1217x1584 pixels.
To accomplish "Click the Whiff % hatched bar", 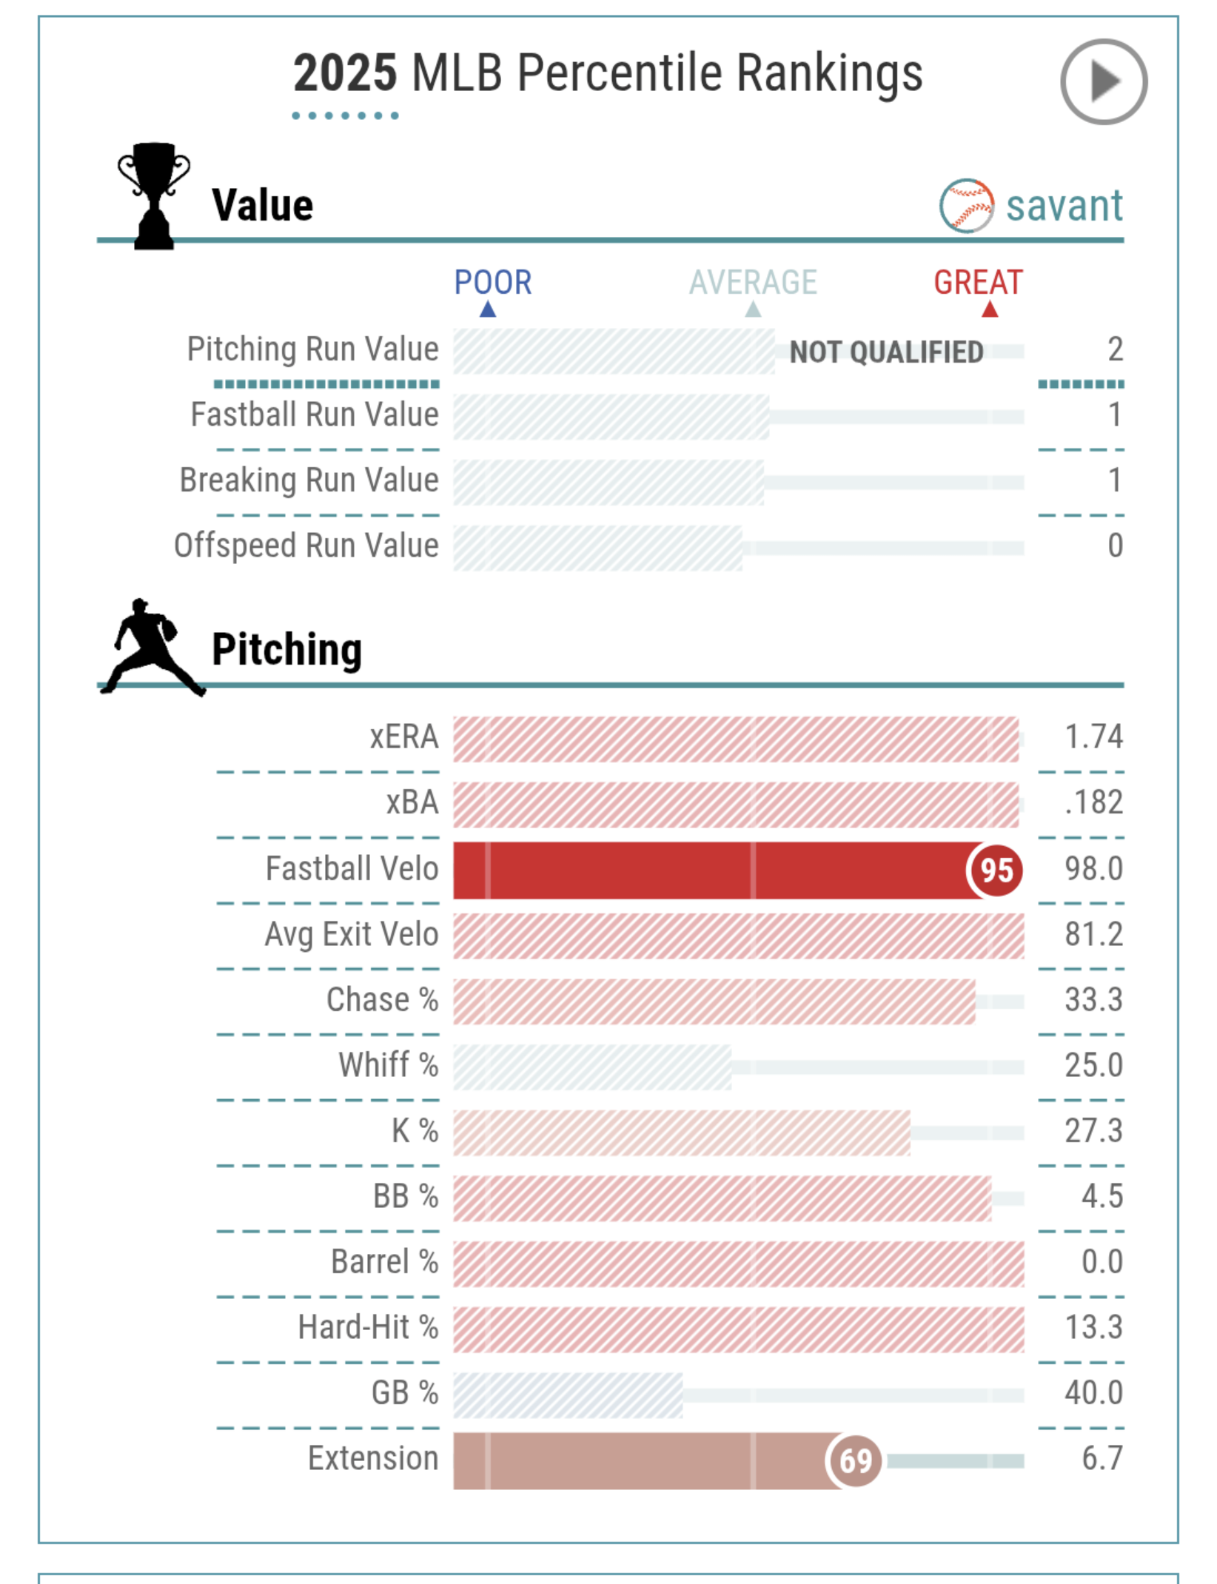I will [592, 1067].
